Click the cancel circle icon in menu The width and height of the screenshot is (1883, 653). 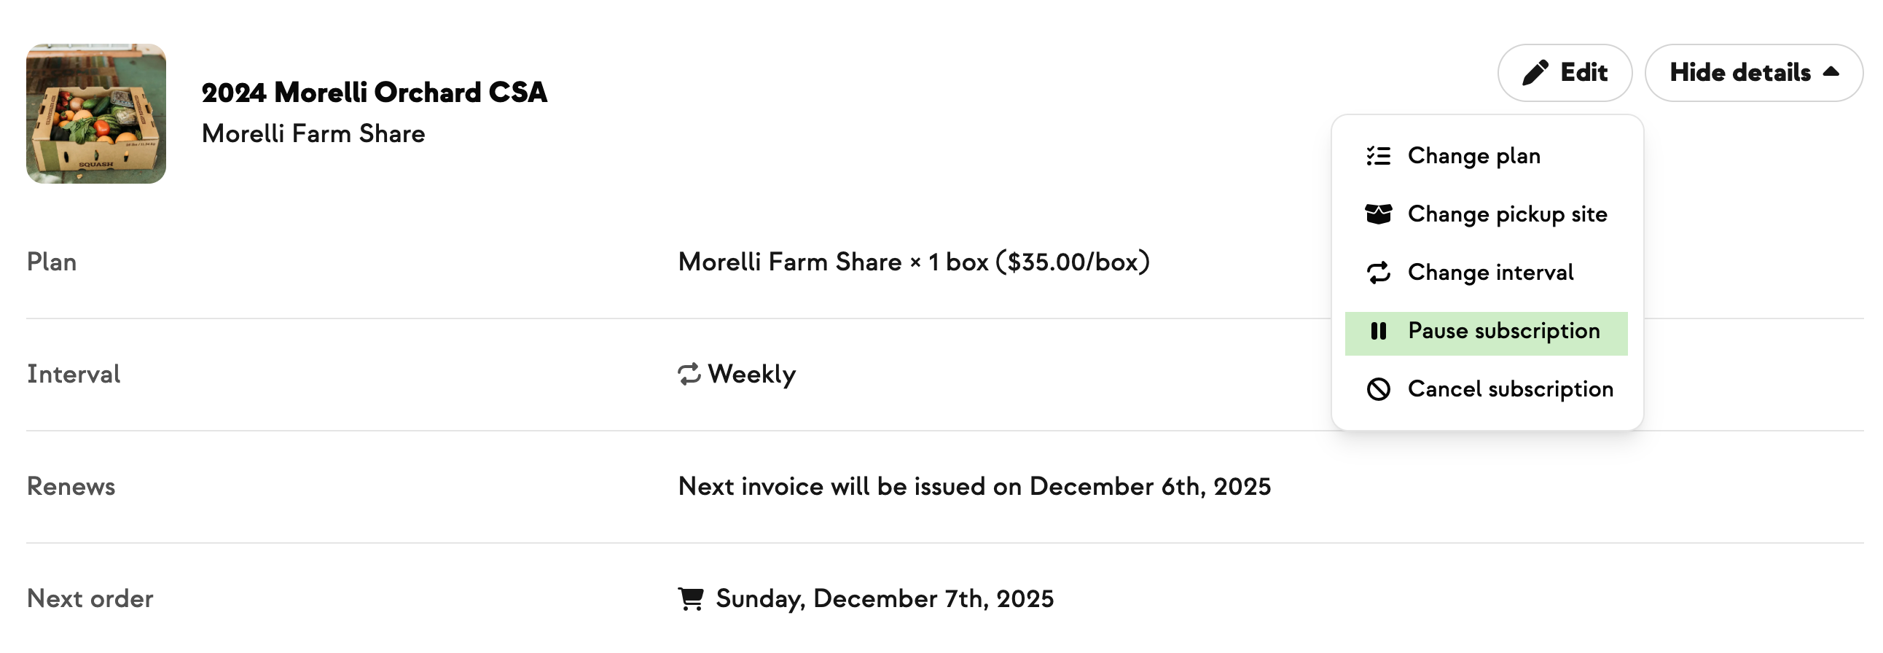tap(1378, 389)
